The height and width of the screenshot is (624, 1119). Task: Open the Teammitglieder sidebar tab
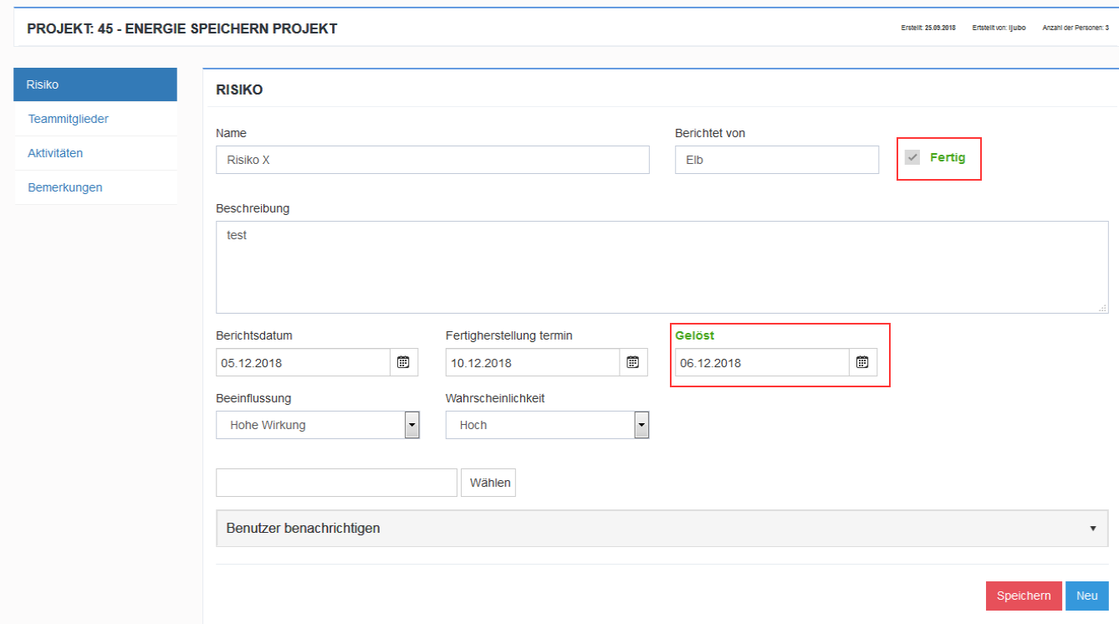(95, 119)
